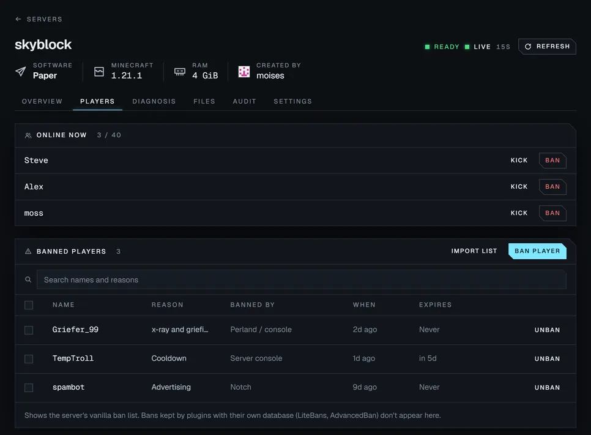Click the 'Advertising' reason cell
Image resolution: width=591 pixels, height=435 pixels.
[x=171, y=387]
